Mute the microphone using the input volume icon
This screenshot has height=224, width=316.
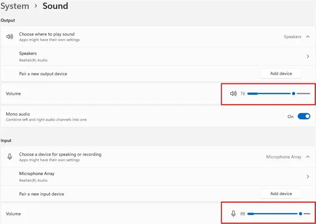pos(233,213)
